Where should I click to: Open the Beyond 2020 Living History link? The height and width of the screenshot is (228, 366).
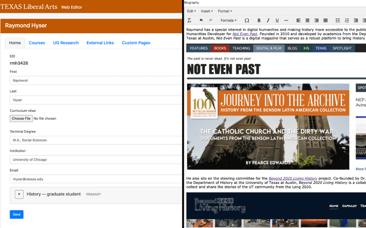293,178
